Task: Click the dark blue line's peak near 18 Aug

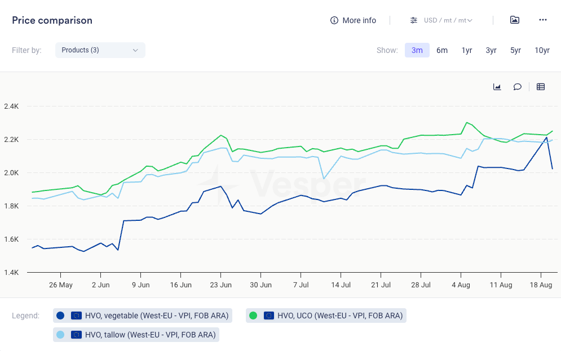Action: tap(546, 137)
